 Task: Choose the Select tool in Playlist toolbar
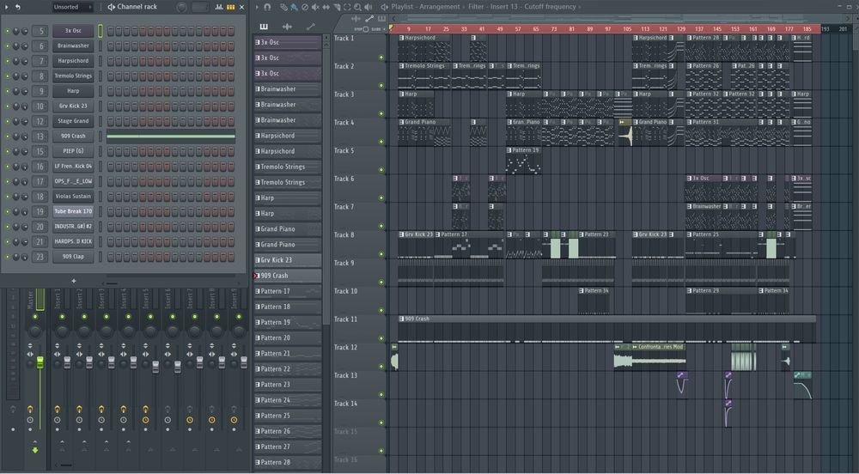pos(347,7)
